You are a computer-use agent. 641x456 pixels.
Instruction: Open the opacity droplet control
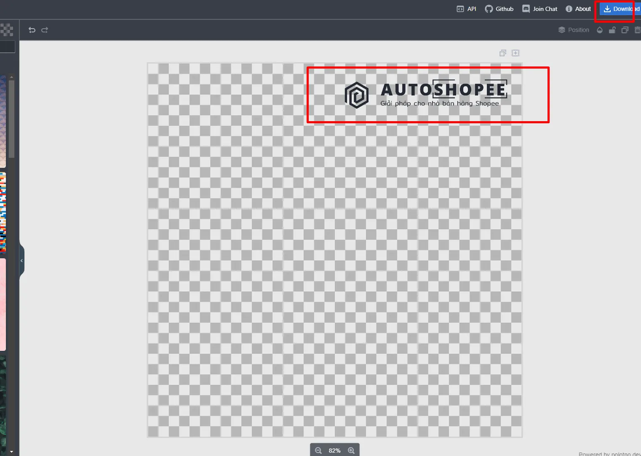tap(600, 30)
